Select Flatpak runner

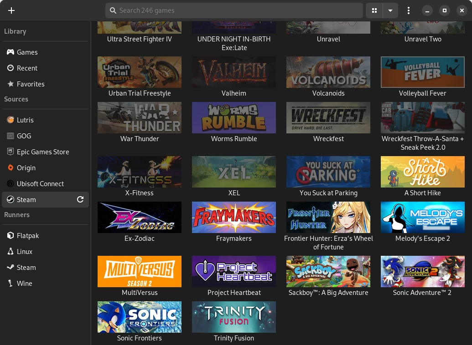(x=45, y=236)
